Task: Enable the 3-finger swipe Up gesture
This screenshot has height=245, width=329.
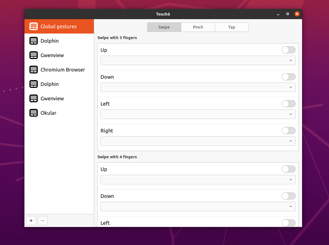Action: click(x=288, y=50)
